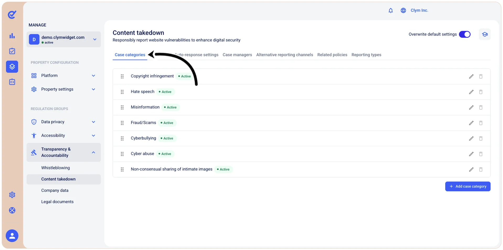503x250 pixels.
Task: Open the user profile avatar
Action: coord(12,236)
